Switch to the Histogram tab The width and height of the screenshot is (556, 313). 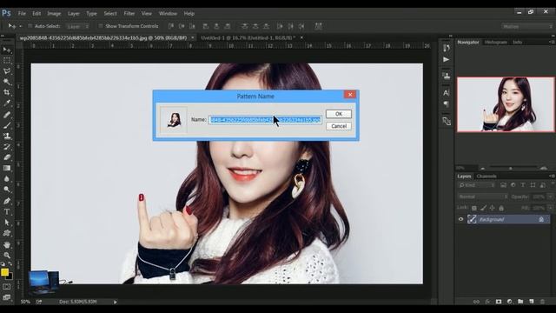coord(495,42)
